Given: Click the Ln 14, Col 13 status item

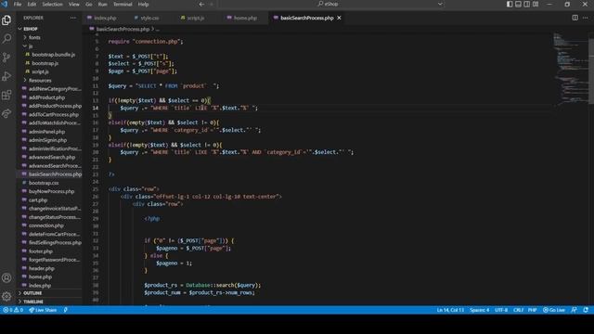Looking at the screenshot, I should pyautogui.click(x=450, y=310).
